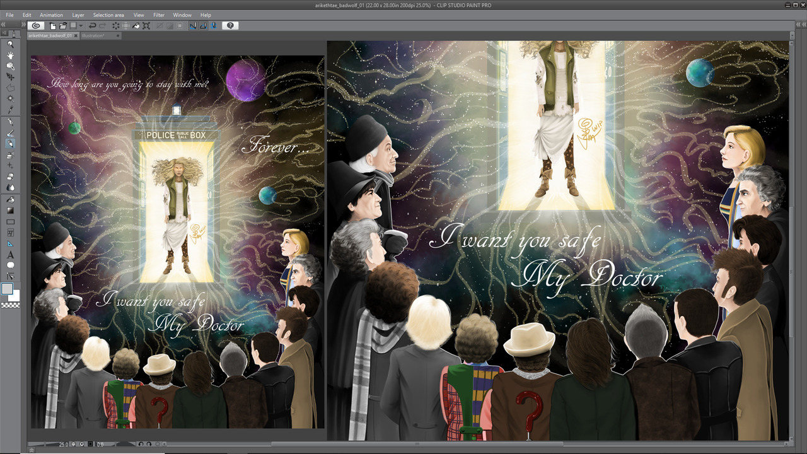
Task: Zoom out using the status bar minus magnifier
Action: (x=73, y=444)
